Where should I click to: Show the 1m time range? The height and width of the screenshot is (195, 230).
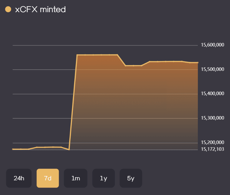click(x=76, y=178)
